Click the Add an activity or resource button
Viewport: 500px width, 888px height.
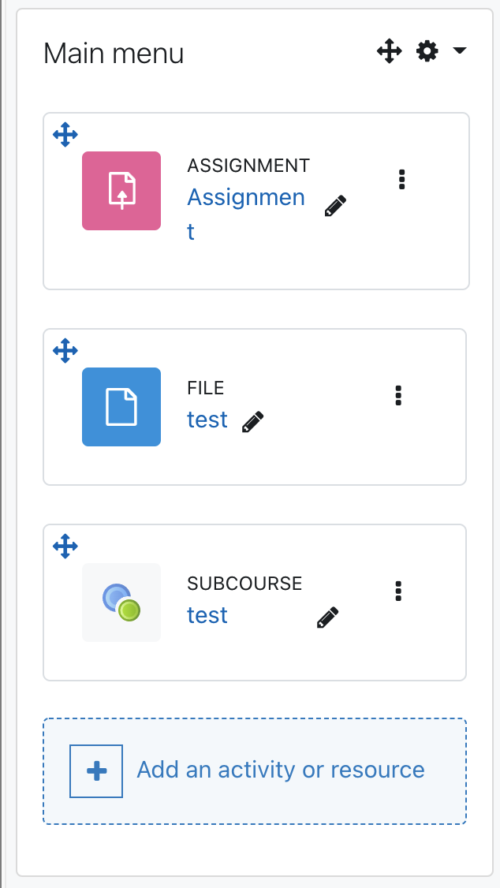255,771
